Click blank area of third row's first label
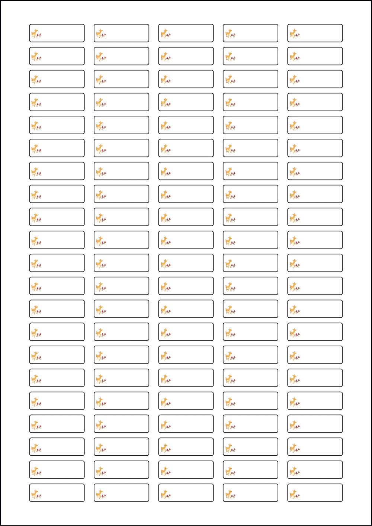 62,79
